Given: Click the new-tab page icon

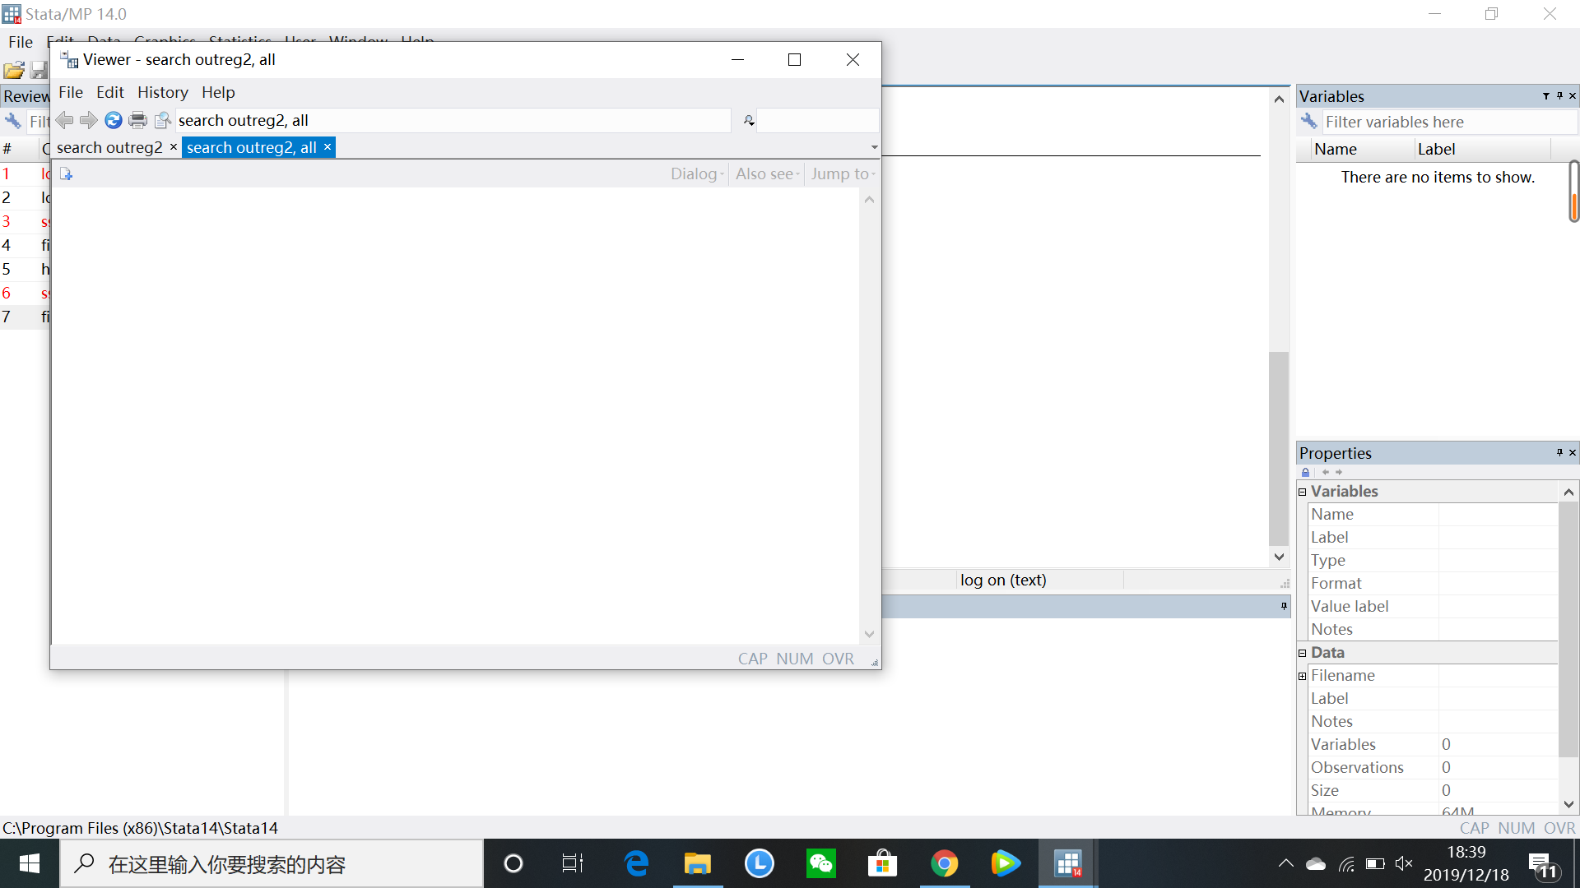Looking at the screenshot, I should coord(67,174).
